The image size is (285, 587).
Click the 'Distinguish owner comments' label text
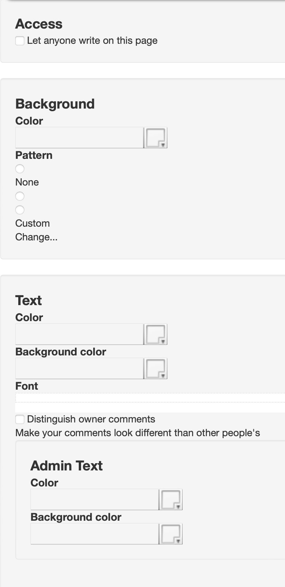pos(91,419)
